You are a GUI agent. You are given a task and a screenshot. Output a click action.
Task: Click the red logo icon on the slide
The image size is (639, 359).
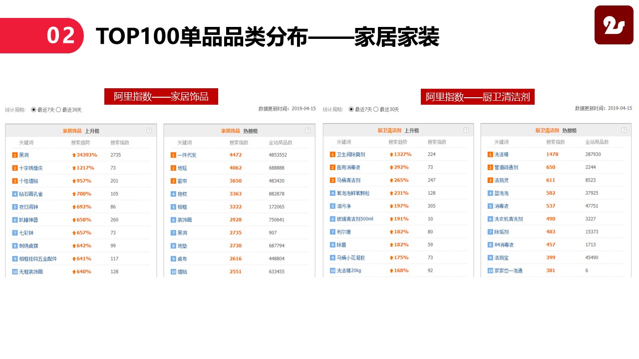pos(614,25)
